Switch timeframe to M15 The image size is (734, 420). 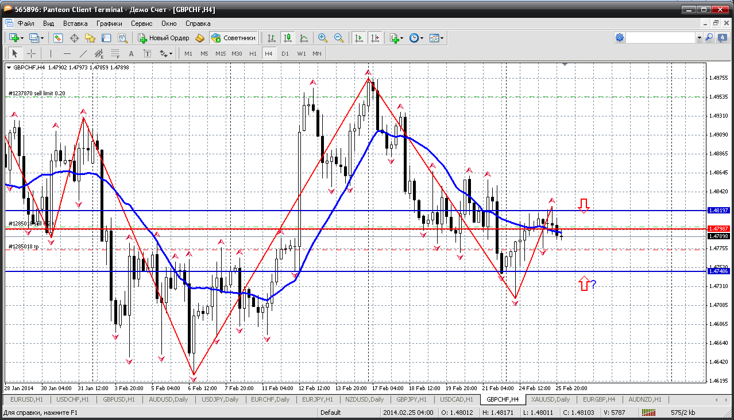(x=221, y=53)
